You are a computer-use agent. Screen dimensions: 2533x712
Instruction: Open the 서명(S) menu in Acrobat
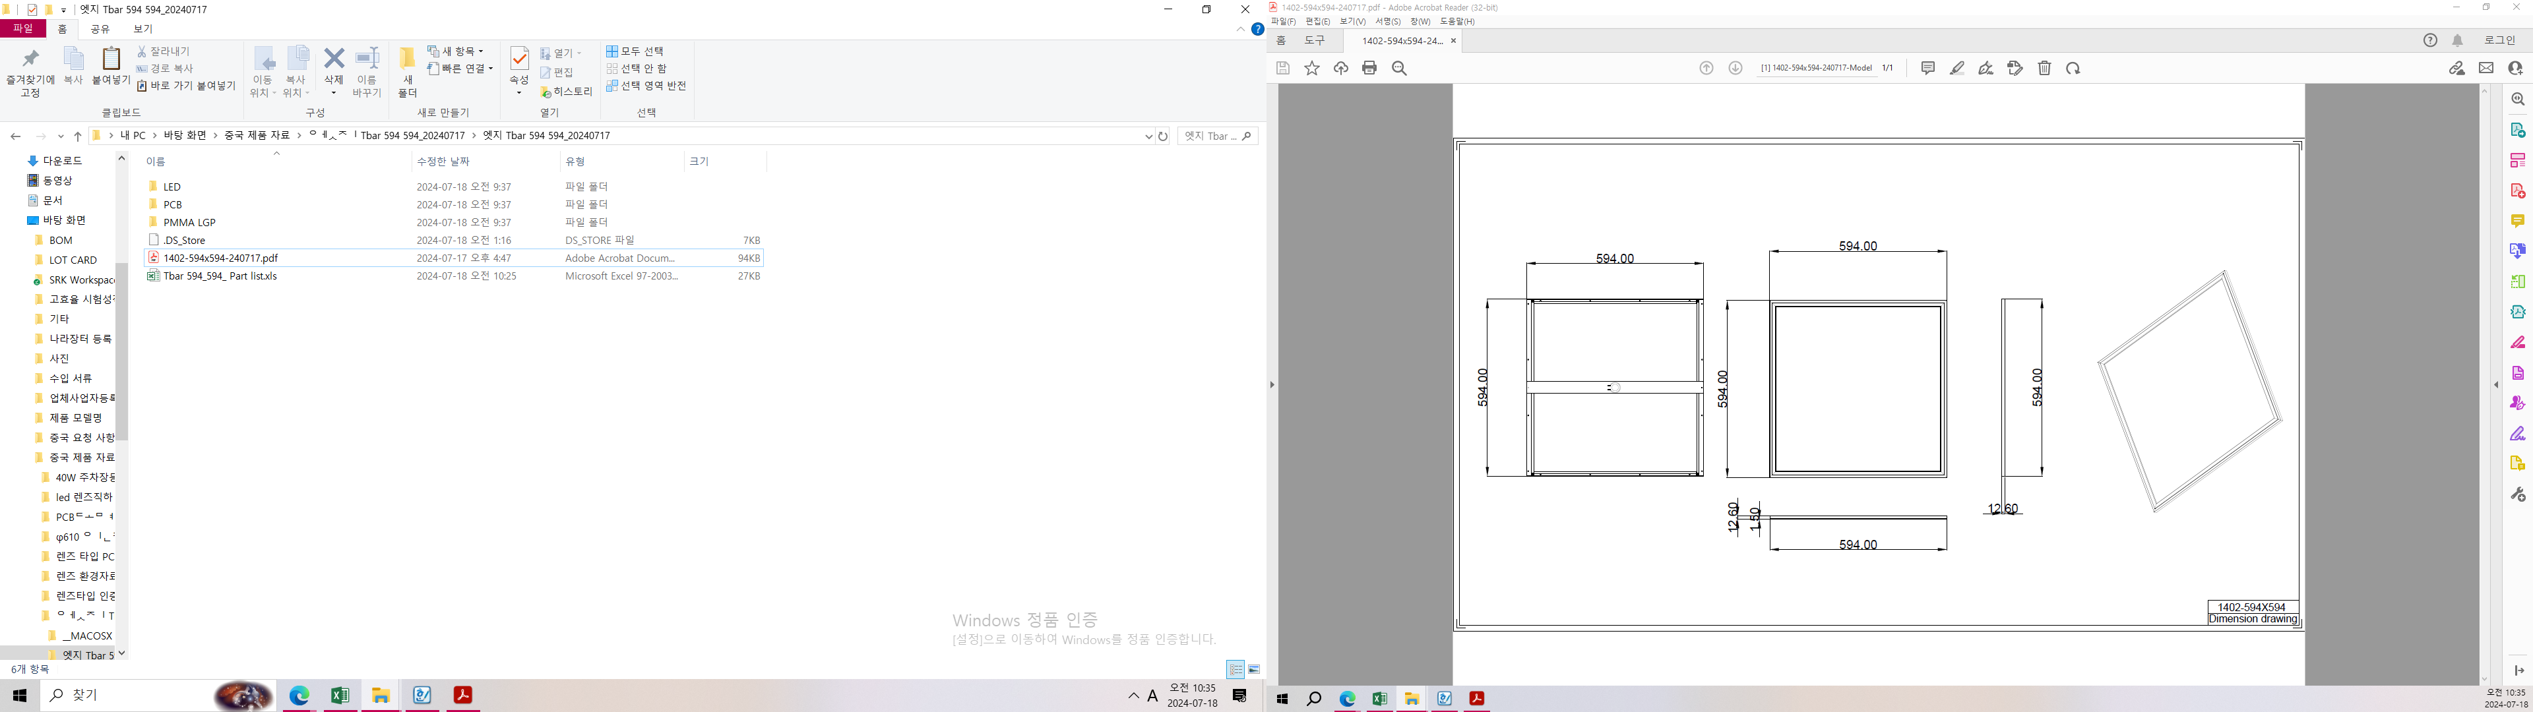coord(1387,22)
